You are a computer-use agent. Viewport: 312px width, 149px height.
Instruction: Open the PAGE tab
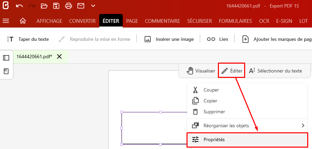(132, 21)
